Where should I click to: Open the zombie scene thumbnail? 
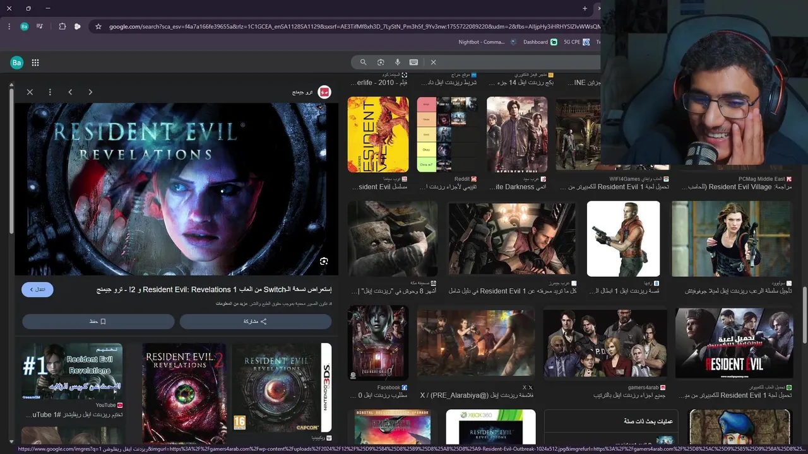pos(393,239)
